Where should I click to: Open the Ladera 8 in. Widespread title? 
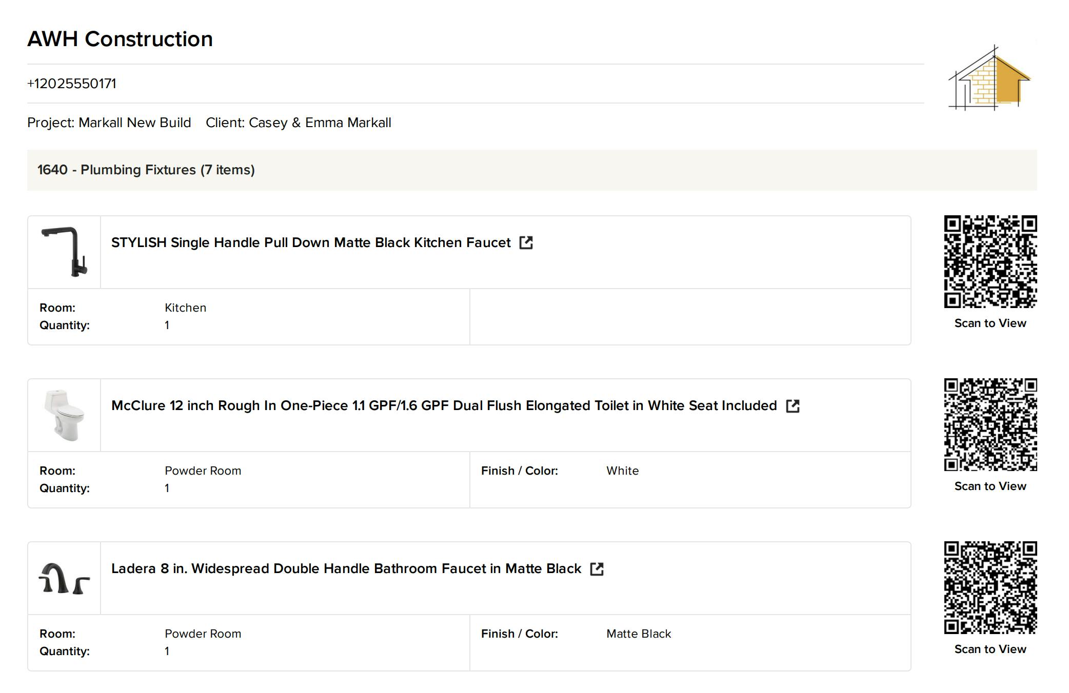[x=346, y=568]
